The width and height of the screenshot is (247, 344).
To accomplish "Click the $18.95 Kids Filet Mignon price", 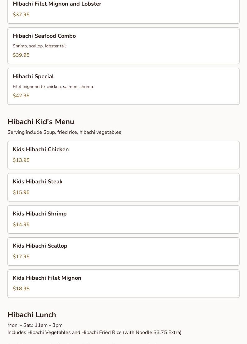I will [21, 289].
